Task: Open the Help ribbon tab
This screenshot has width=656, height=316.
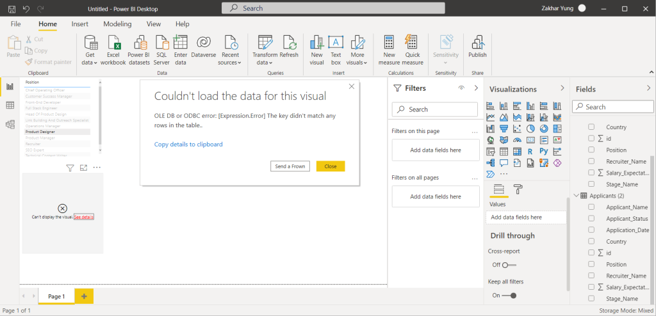Action: pos(183,24)
